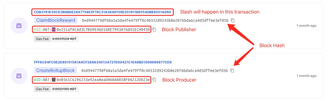
Task: Copy the ClaimBlockReward block hash
Action: coord(233,20)
